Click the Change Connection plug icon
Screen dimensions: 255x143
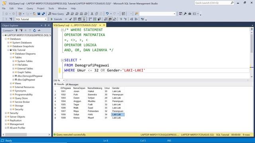point(11,19)
